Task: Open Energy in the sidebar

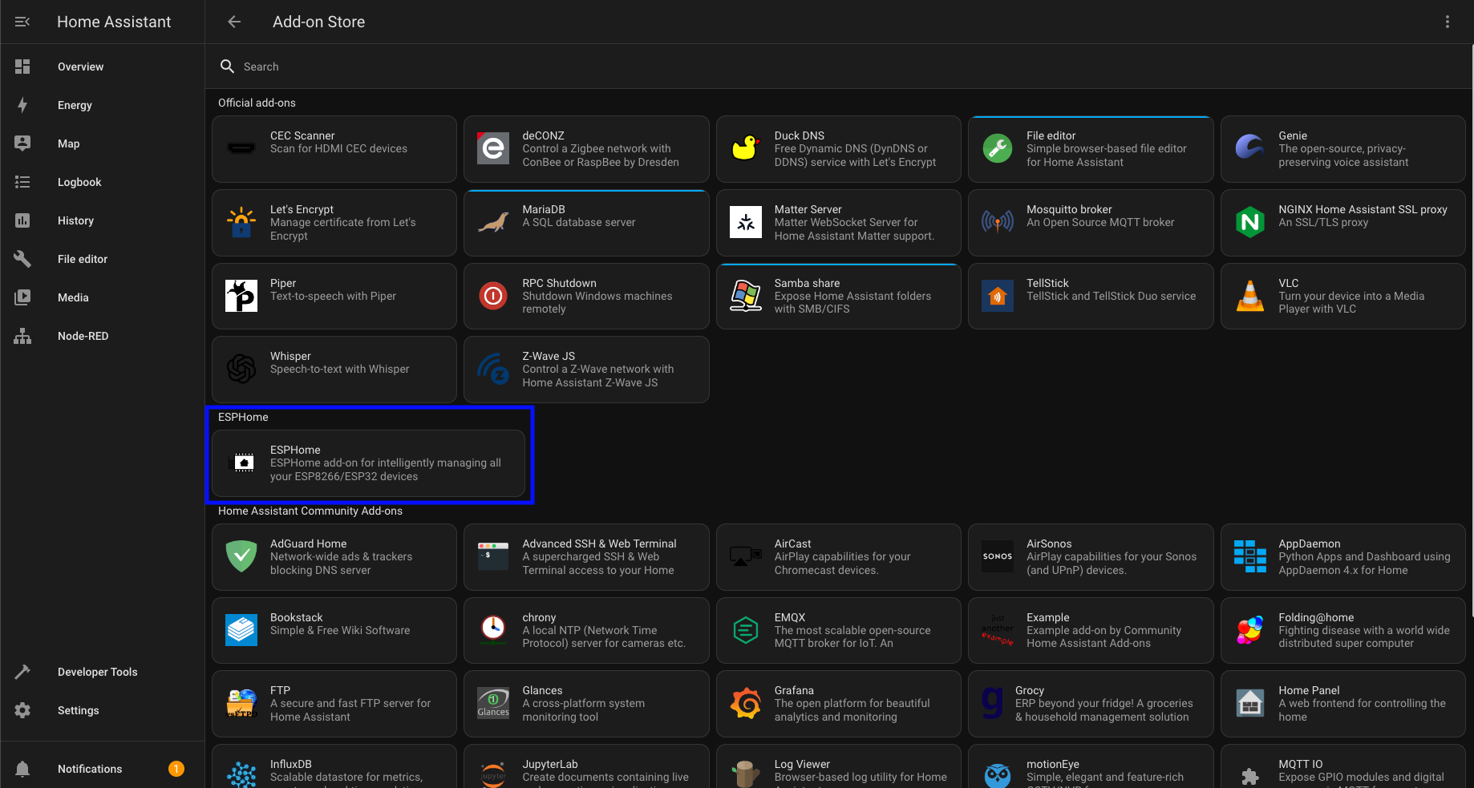Action: click(75, 105)
